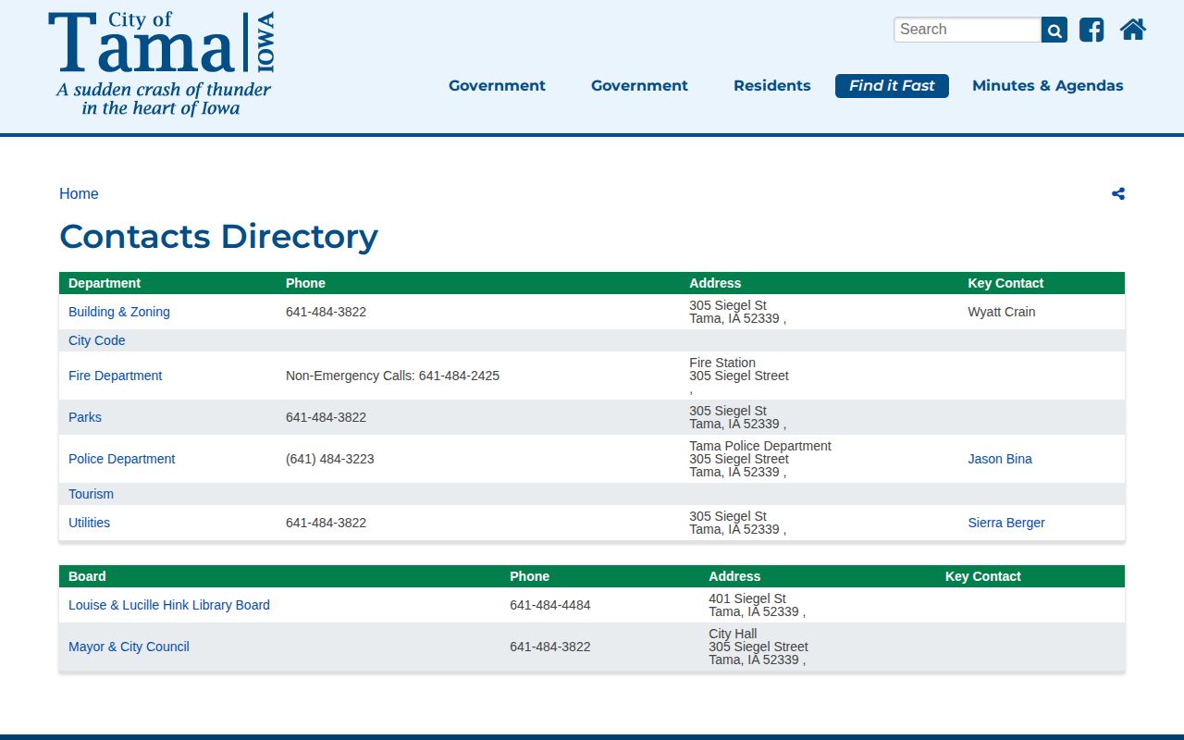This screenshot has height=740, width=1184.
Task: Click the Contacts Directory heading
Action: [219, 237]
